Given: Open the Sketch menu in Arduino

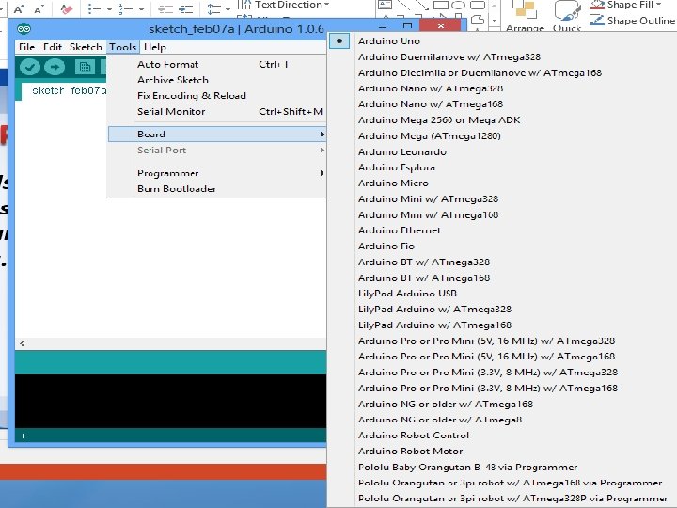Looking at the screenshot, I should pos(86,47).
